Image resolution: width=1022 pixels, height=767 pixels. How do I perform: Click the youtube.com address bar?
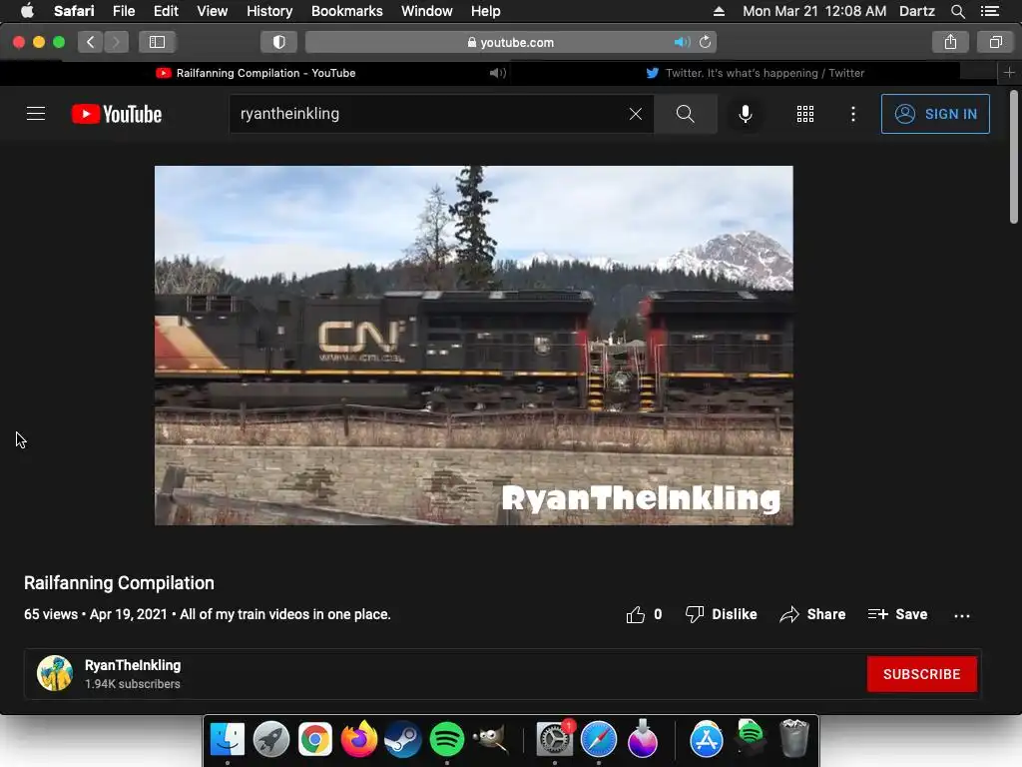511,42
